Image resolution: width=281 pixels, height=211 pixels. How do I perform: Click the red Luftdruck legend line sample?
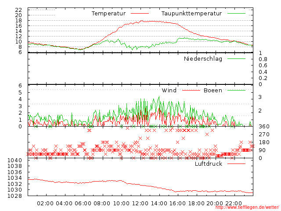pos(236,164)
